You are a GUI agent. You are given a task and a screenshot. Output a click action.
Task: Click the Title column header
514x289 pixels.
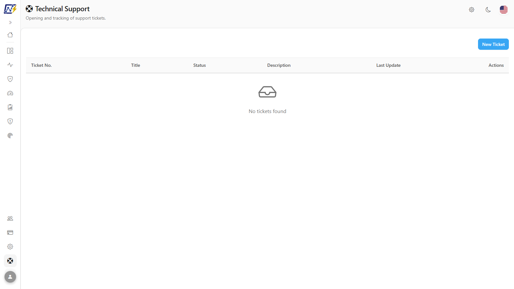[136, 65]
